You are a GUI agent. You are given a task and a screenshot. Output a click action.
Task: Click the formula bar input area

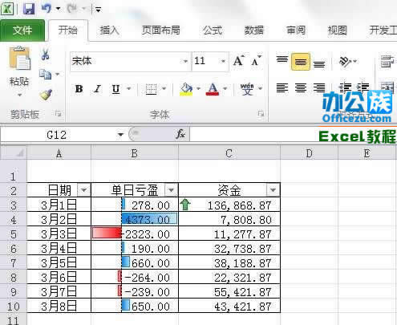[293, 134]
